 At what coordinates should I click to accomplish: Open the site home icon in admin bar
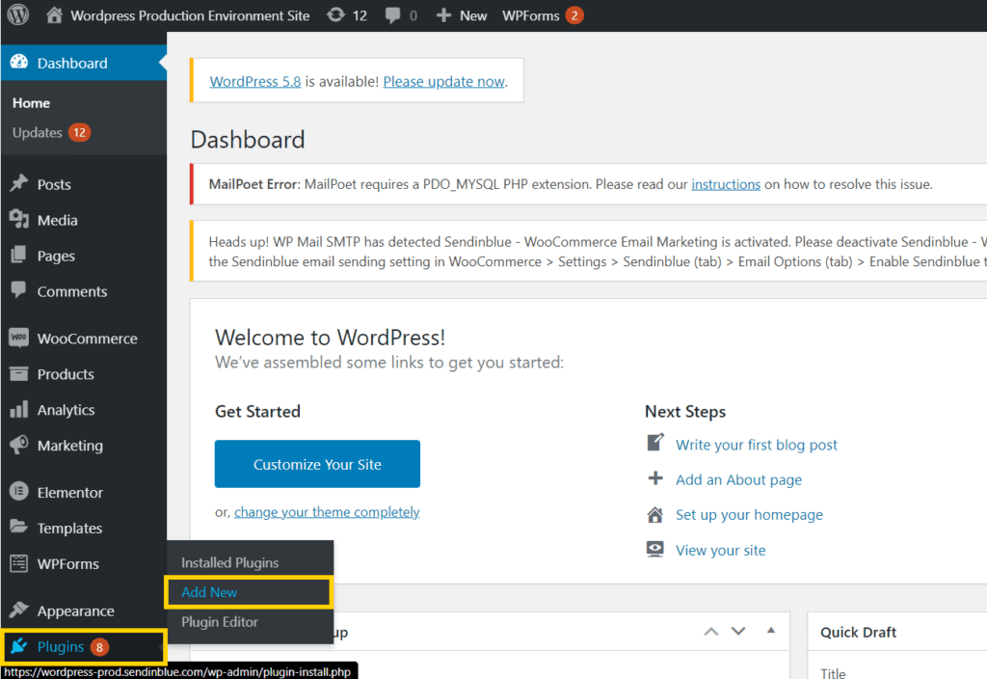tap(54, 15)
